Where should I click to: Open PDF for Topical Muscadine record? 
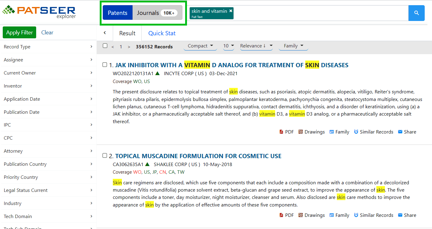pyautogui.click(x=287, y=215)
